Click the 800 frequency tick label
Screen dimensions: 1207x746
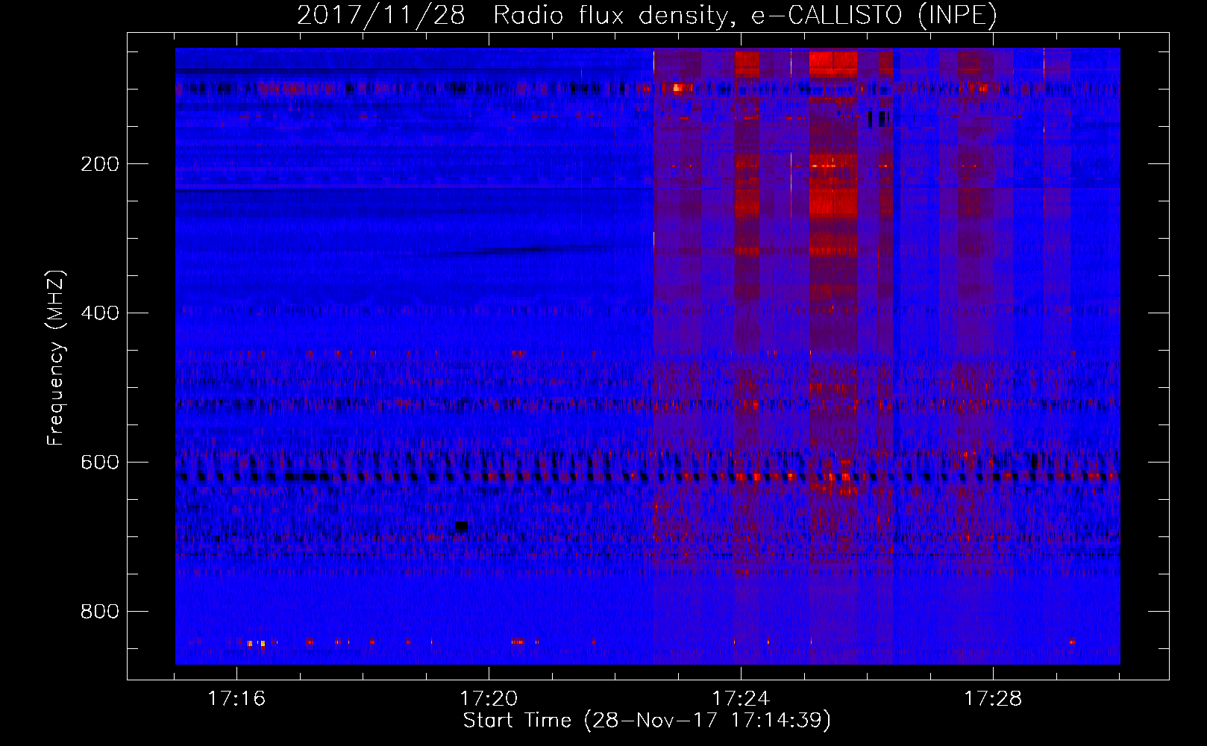(99, 612)
